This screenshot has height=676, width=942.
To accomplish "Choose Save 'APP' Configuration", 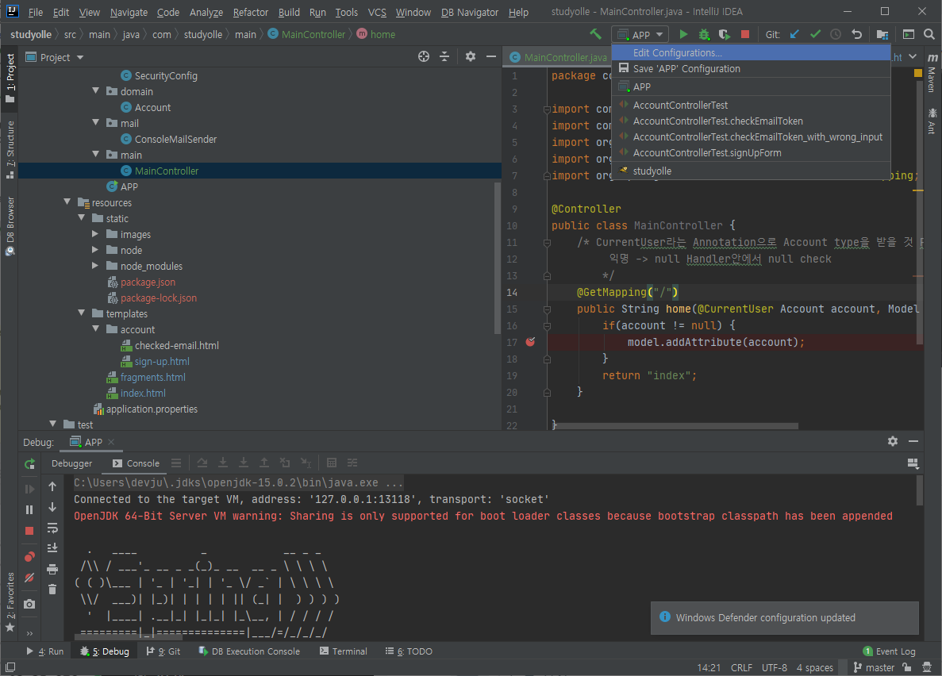I will click(751, 68).
